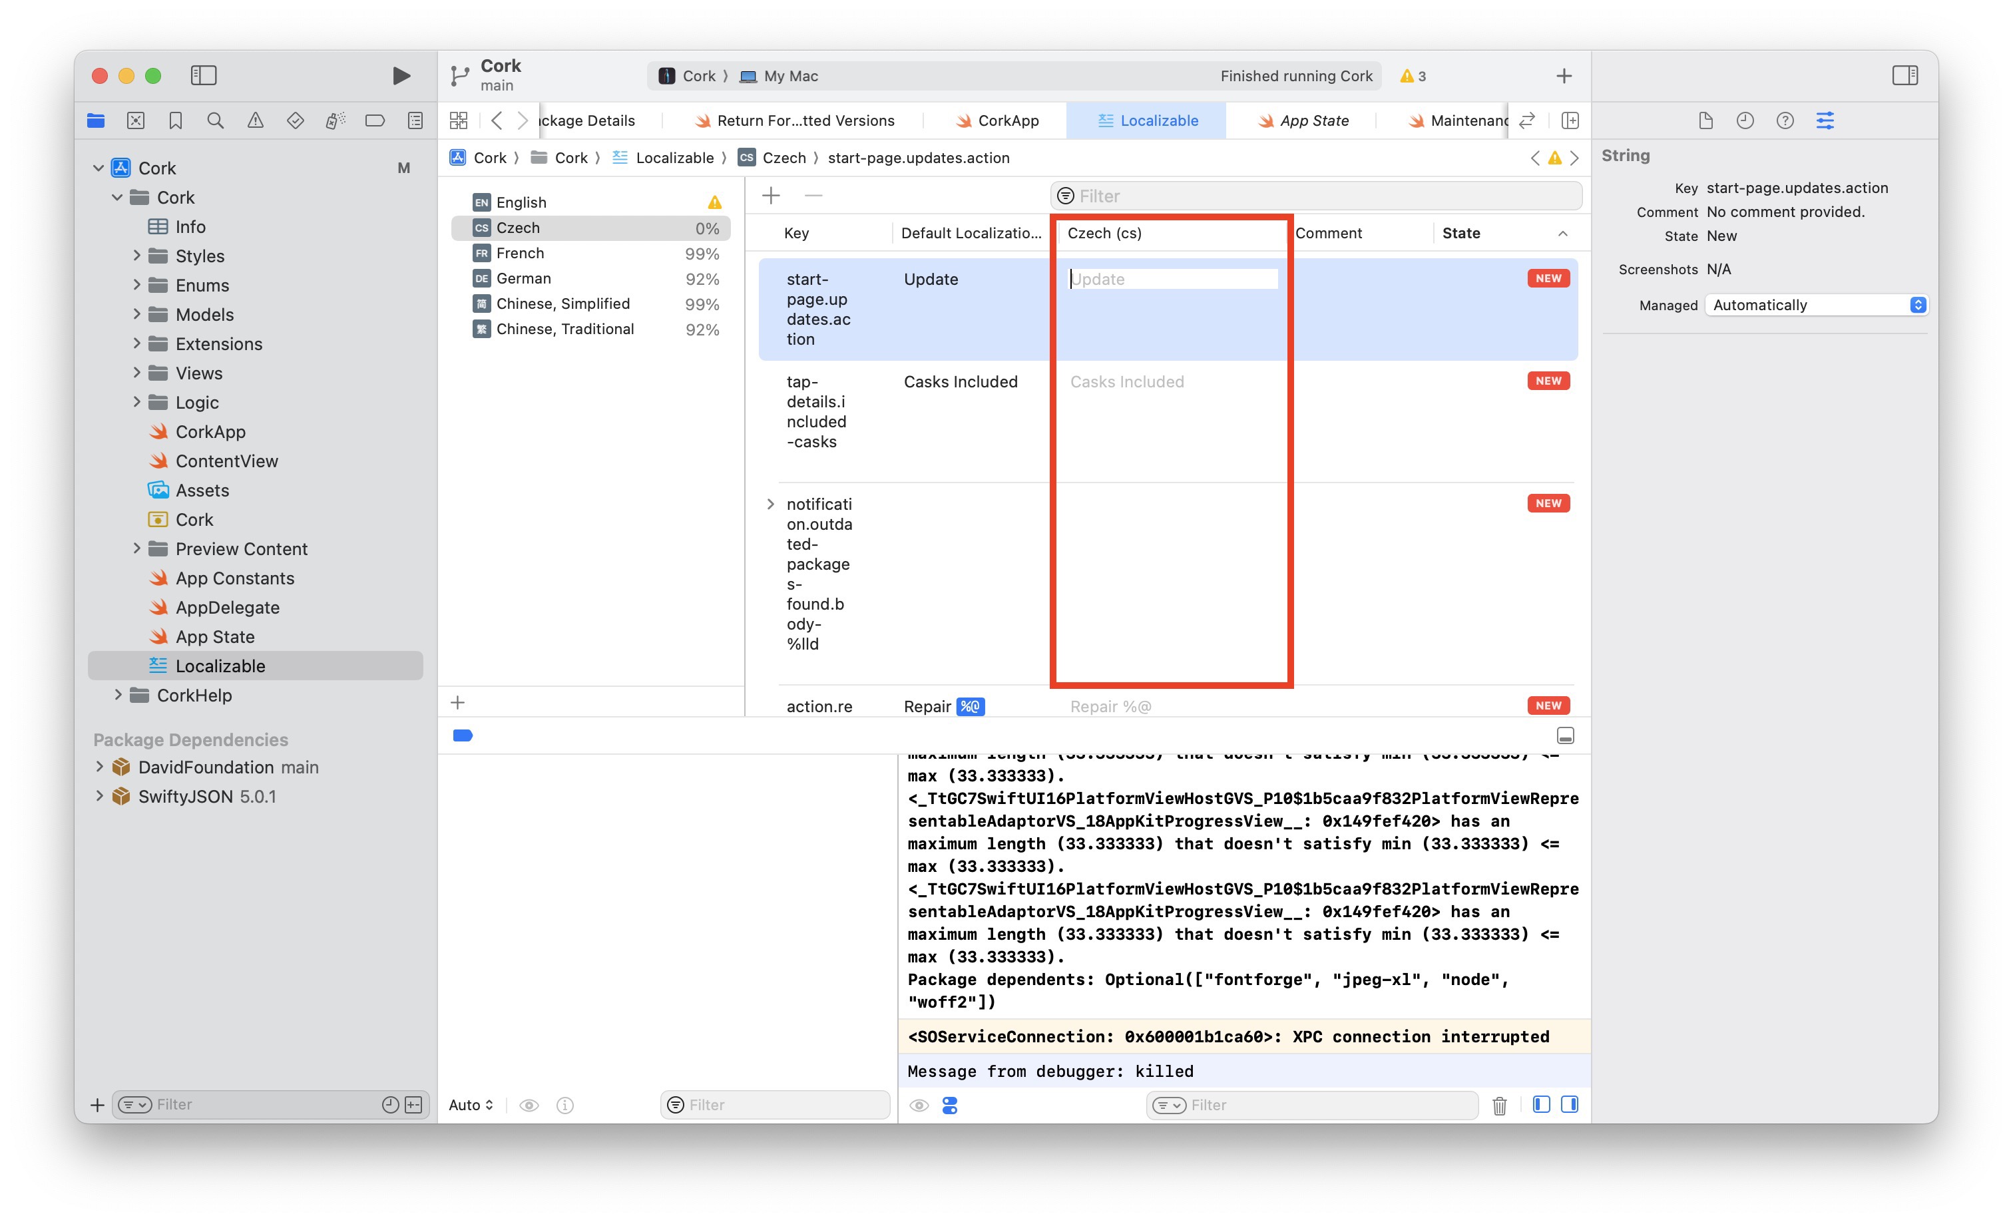Open related items grid icon
Viewport: 2013px width, 1222px height.
tap(459, 121)
